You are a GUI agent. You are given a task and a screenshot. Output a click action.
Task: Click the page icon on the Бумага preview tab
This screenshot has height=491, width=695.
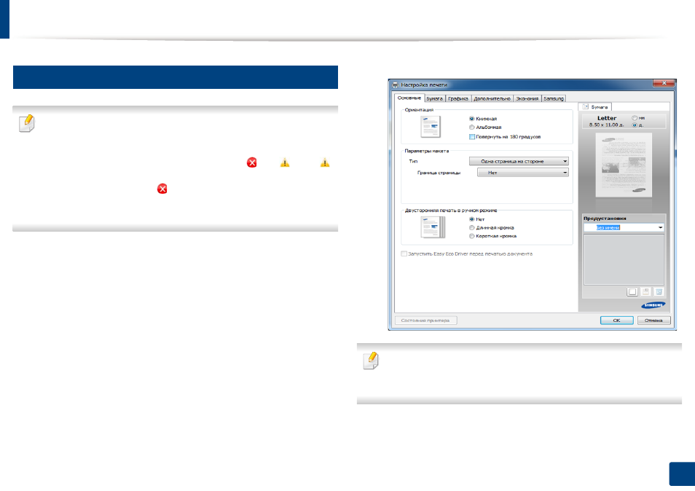[x=586, y=107]
